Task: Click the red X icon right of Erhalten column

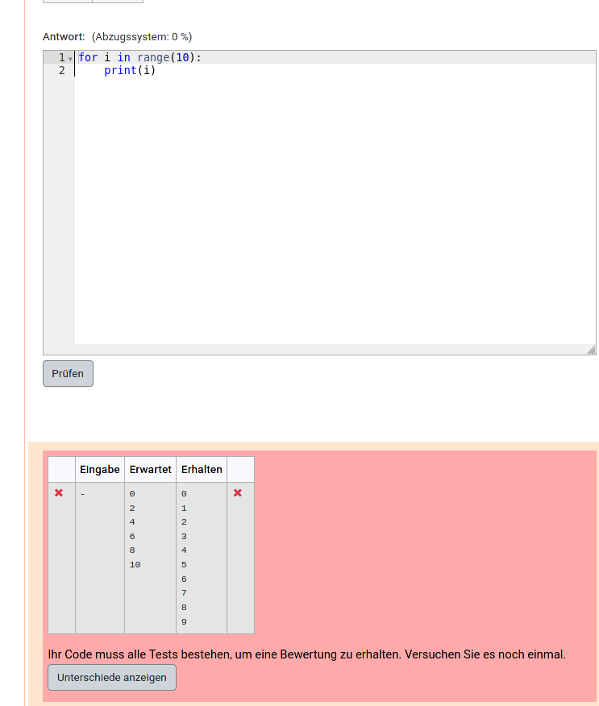Action: pyautogui.click(x=238, y=493)
